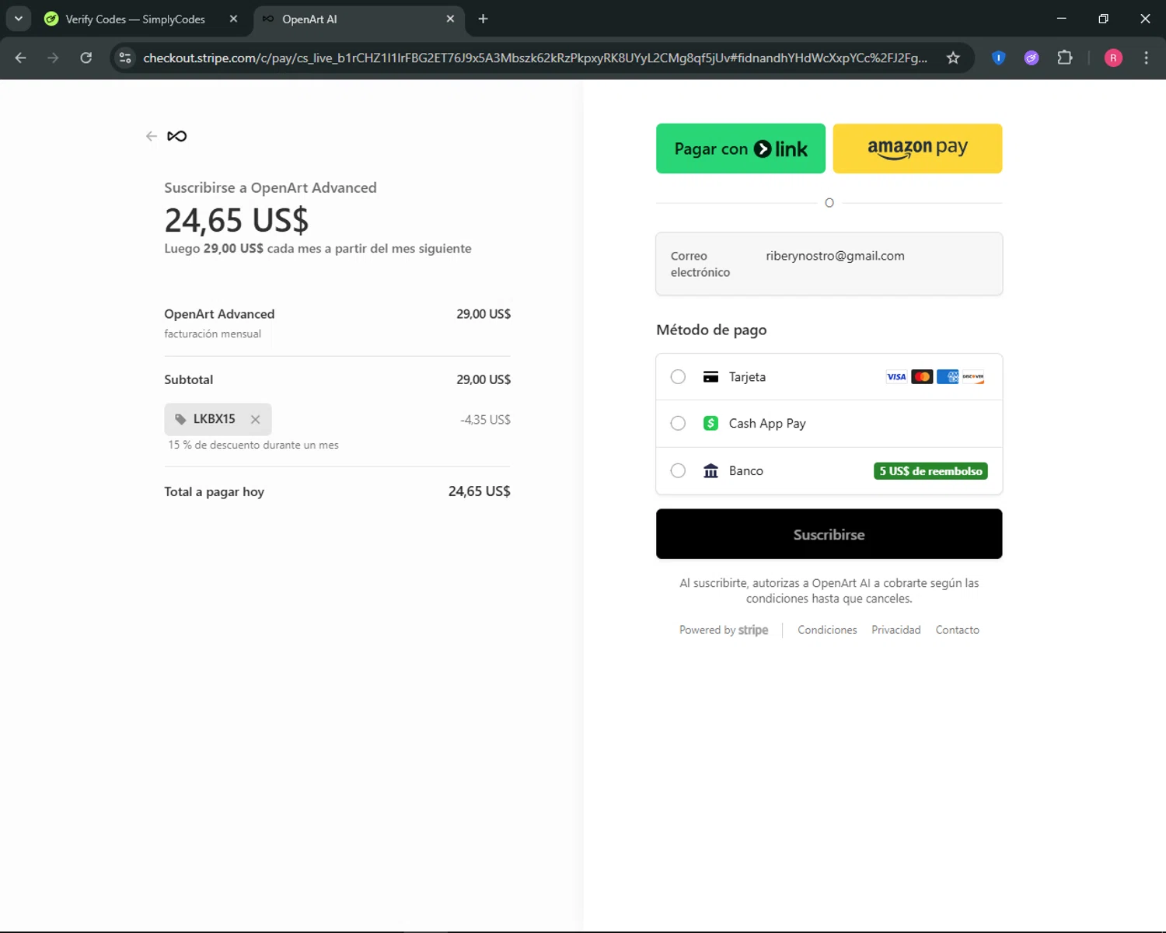Viewport: 1166px width, 933px height.
Task: Click the card icon next to Tarjeta
Action: (x=710, y=377)
